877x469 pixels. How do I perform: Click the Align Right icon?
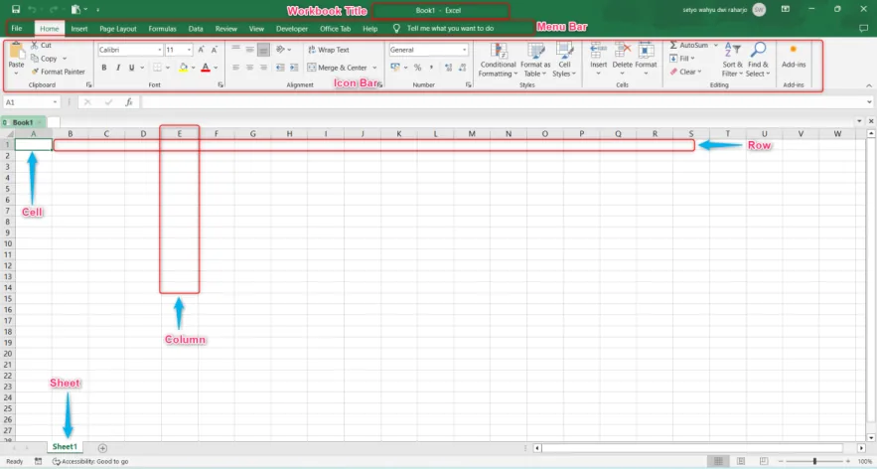[x=263, y=68]
